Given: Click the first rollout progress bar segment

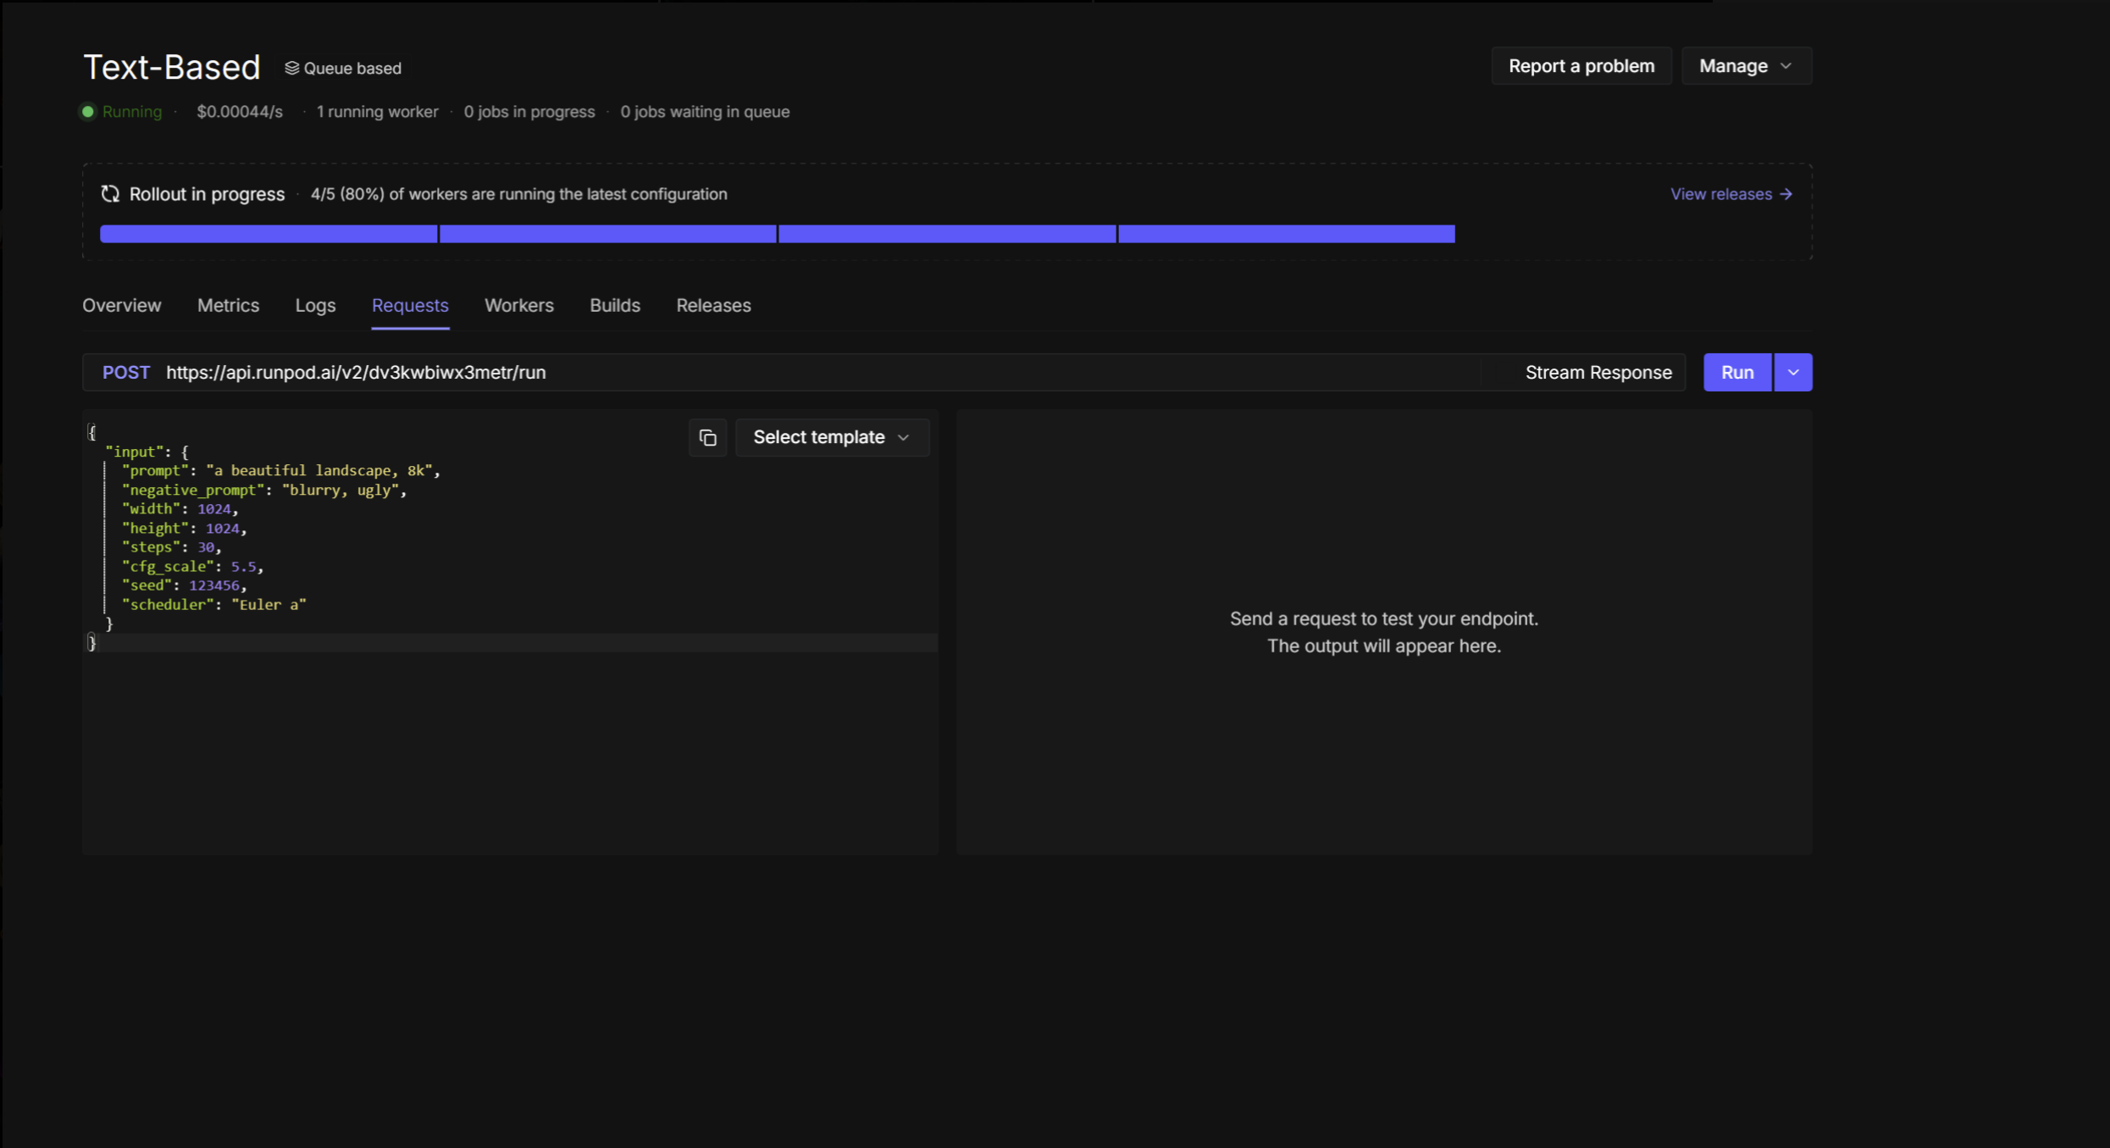Looking at the screenshot, I should (269, 234).
